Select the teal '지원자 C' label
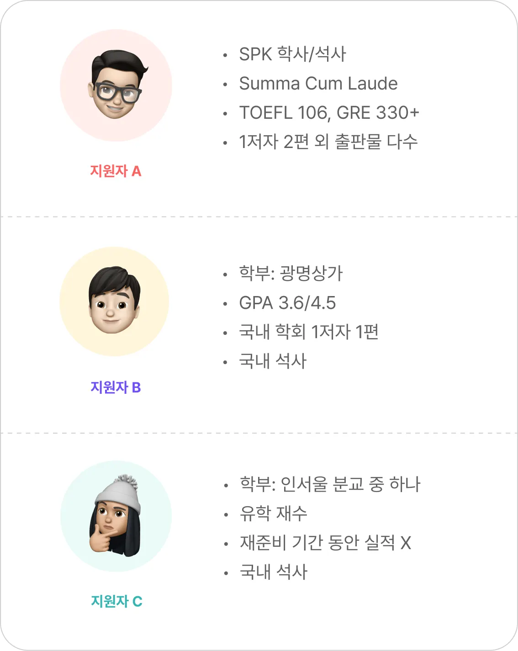 [116, 601]
